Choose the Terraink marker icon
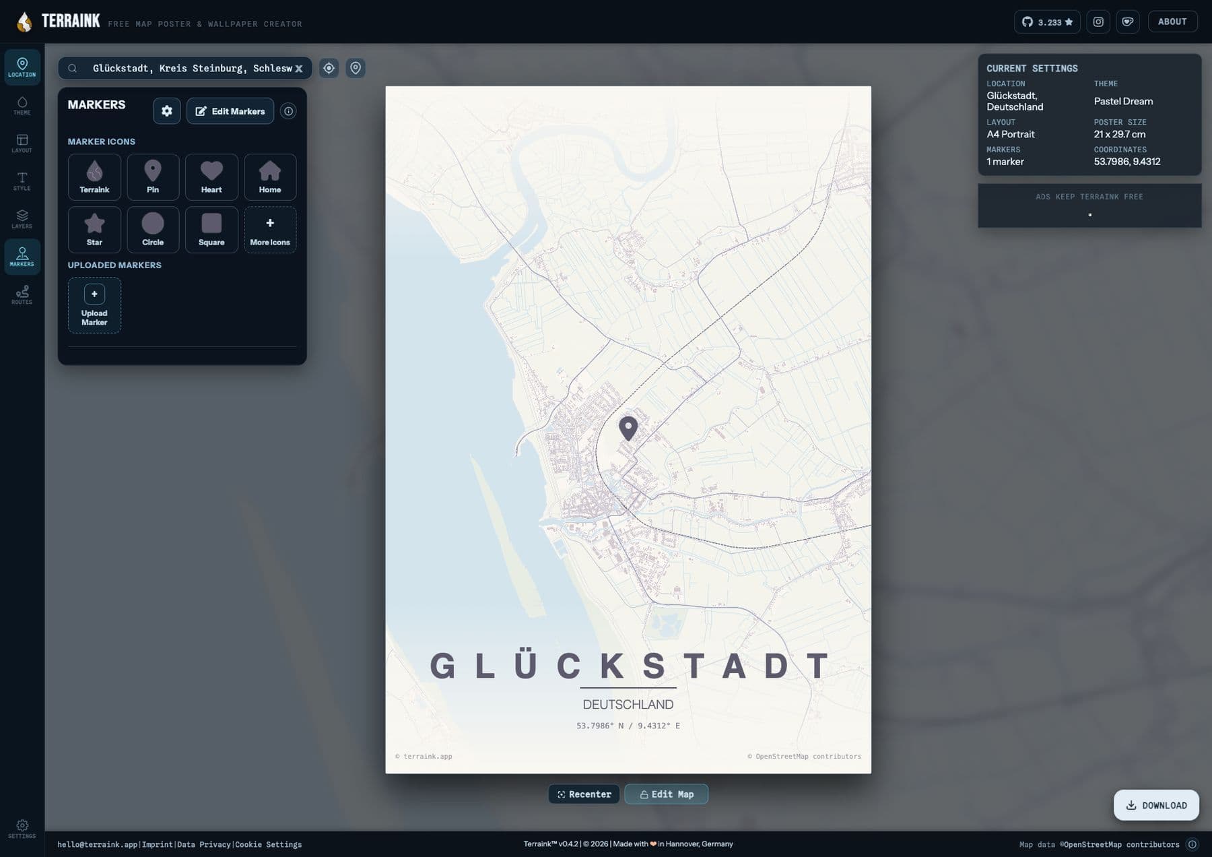 tap(94, 177)
